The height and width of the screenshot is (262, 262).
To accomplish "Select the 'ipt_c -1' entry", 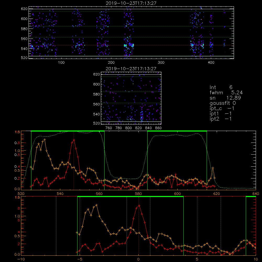I will [222, 108].
